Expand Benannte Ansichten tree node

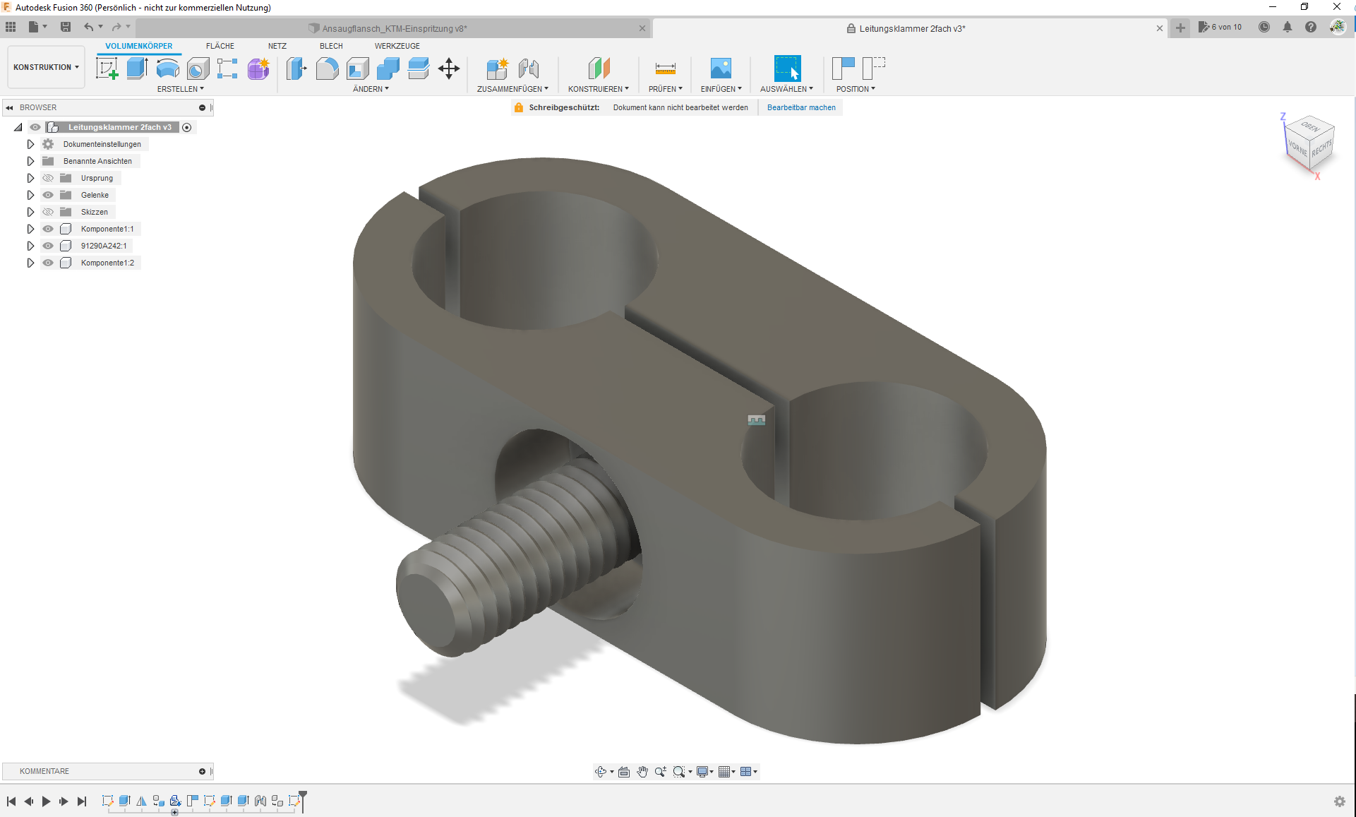coord(30,161)
